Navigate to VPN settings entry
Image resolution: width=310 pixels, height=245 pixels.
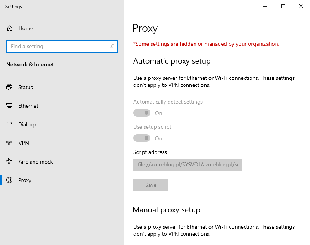(x=24, y=143)
